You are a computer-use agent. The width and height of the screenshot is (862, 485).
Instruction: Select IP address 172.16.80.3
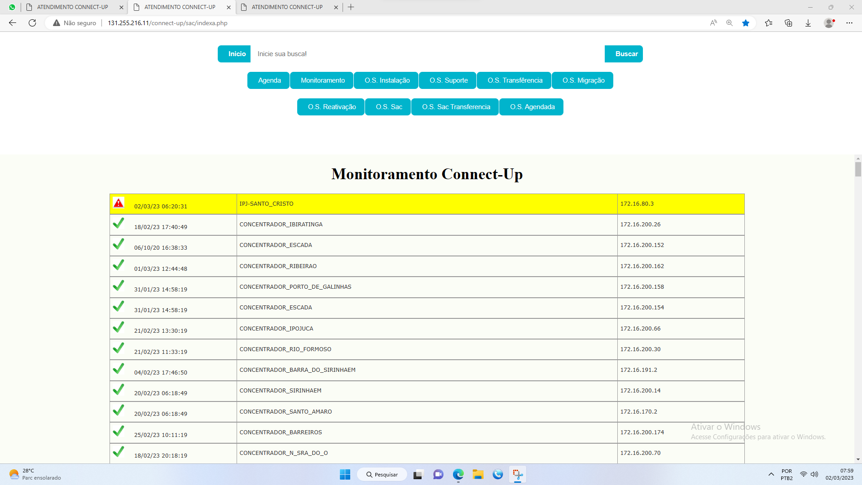pos(637,203)
